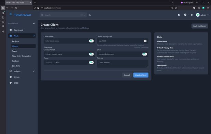The height and width of the screenshot is (134, 211).
Task: Click the Back to Clients button
Action: coord(199,26)
